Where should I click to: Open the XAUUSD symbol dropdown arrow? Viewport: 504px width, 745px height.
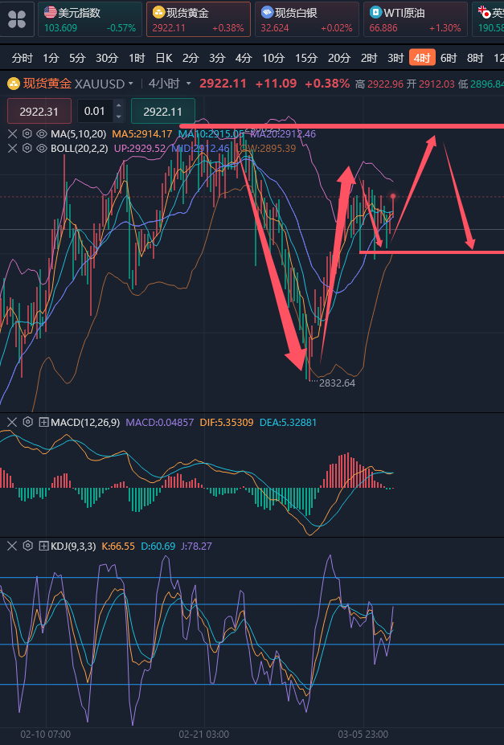pyautogui.click(x=131, y=84)
